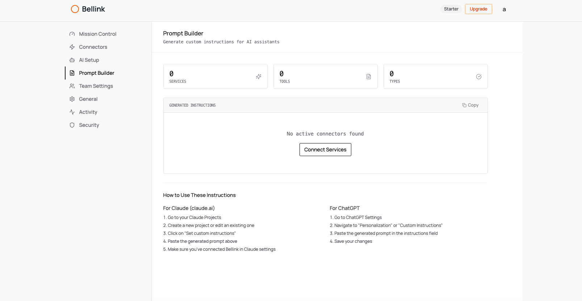Go to Connectors in the sidebar
This screenshot has height=301, width=582.
(x=93, y=47)
